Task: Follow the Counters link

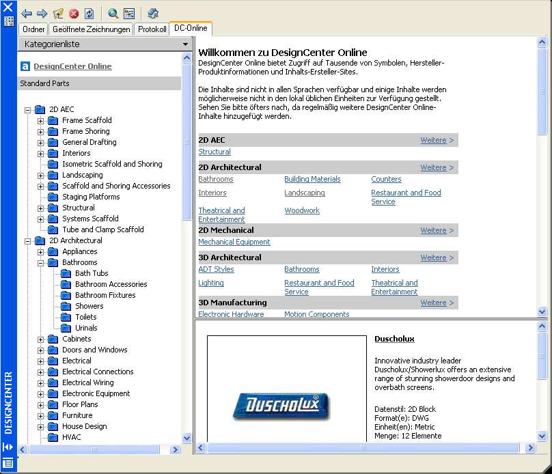Action: point(386,179)
